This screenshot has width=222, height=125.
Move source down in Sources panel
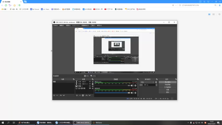click(90, 95)
